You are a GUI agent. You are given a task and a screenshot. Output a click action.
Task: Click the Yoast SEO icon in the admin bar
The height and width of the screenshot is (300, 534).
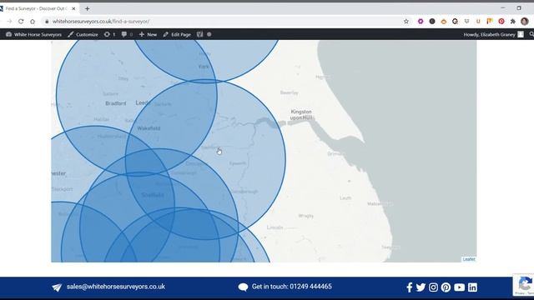(199, 34)
